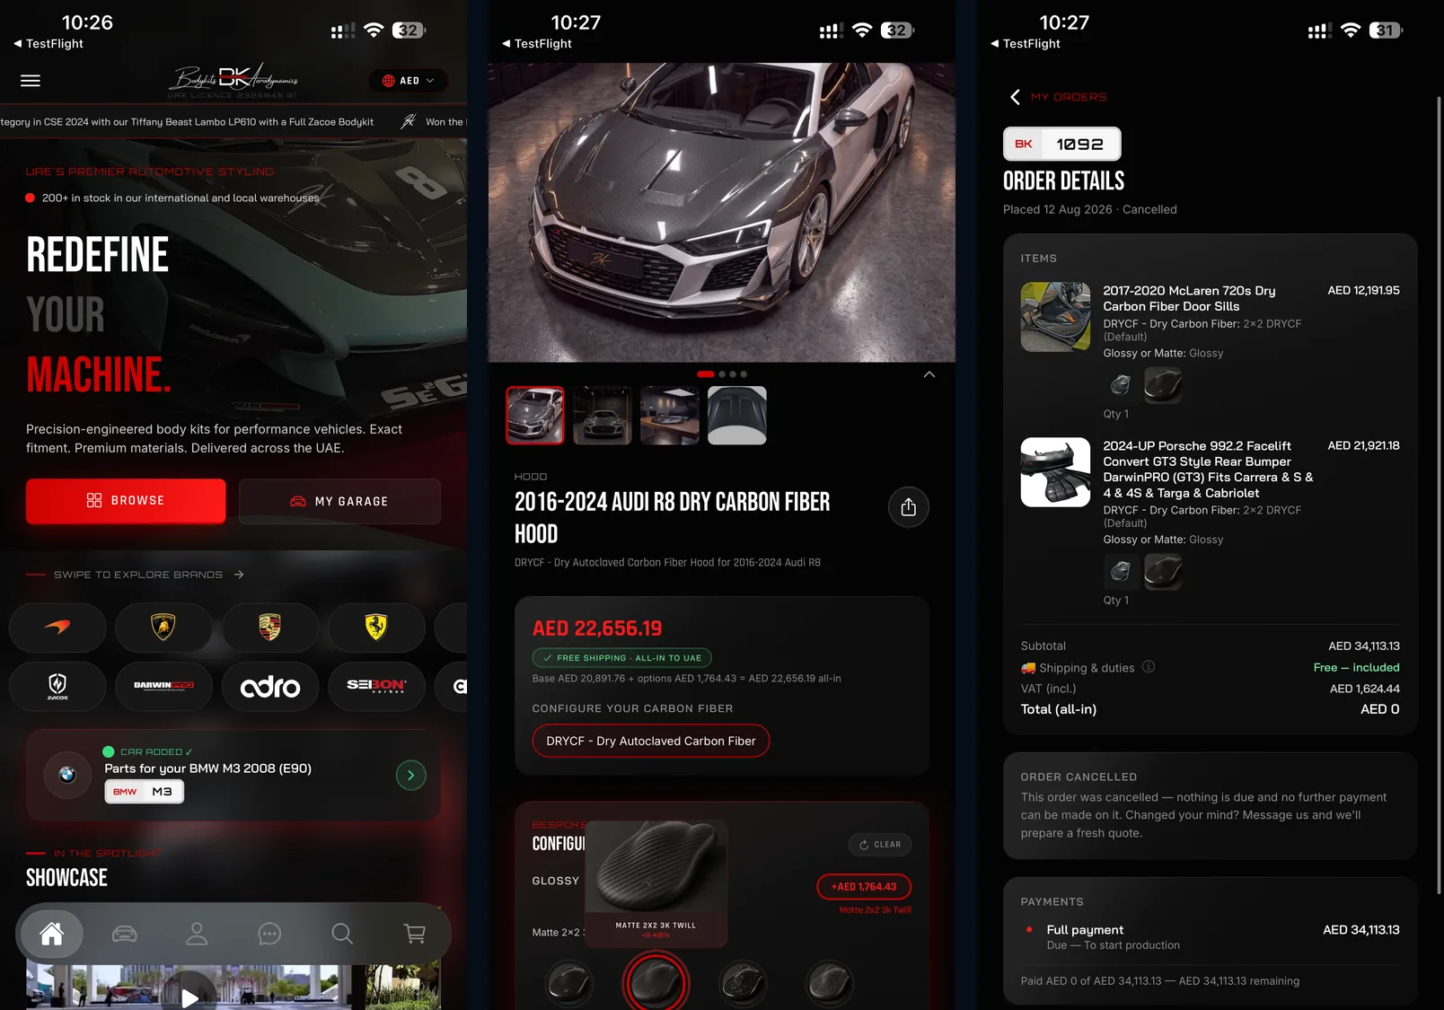Pick the selected matte twill swatch
Viewport: 1444px width, 1010px height.
(656, 982)
